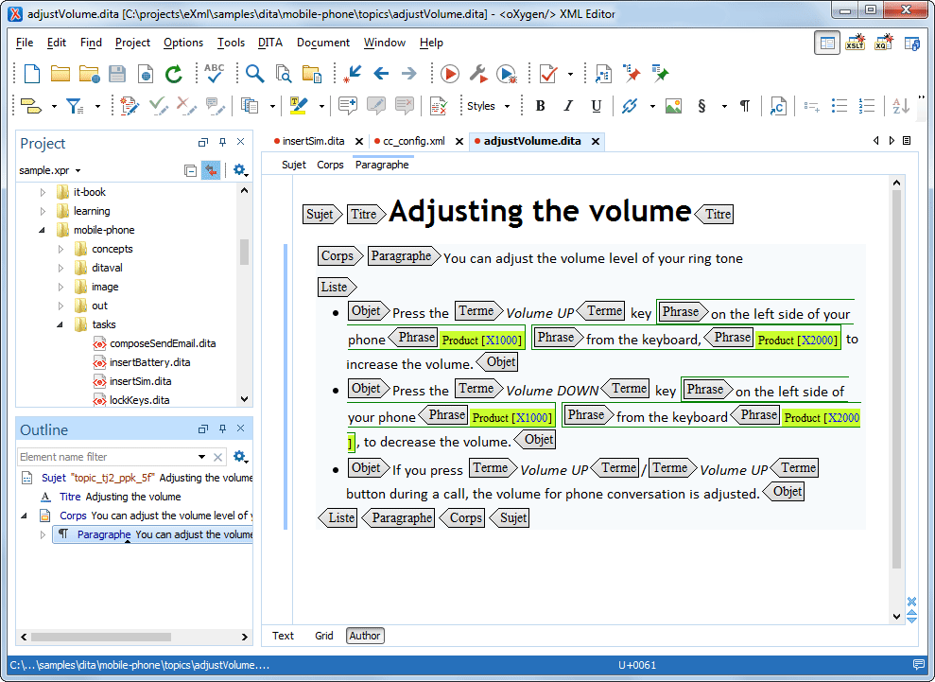
Task: Toggle track changes pencil icon
Action: coord(130,106)
